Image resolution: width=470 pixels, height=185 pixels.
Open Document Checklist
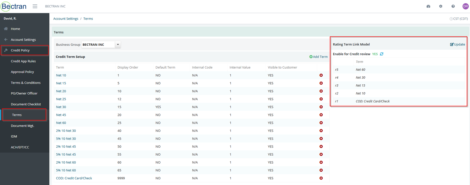point(26,104)
